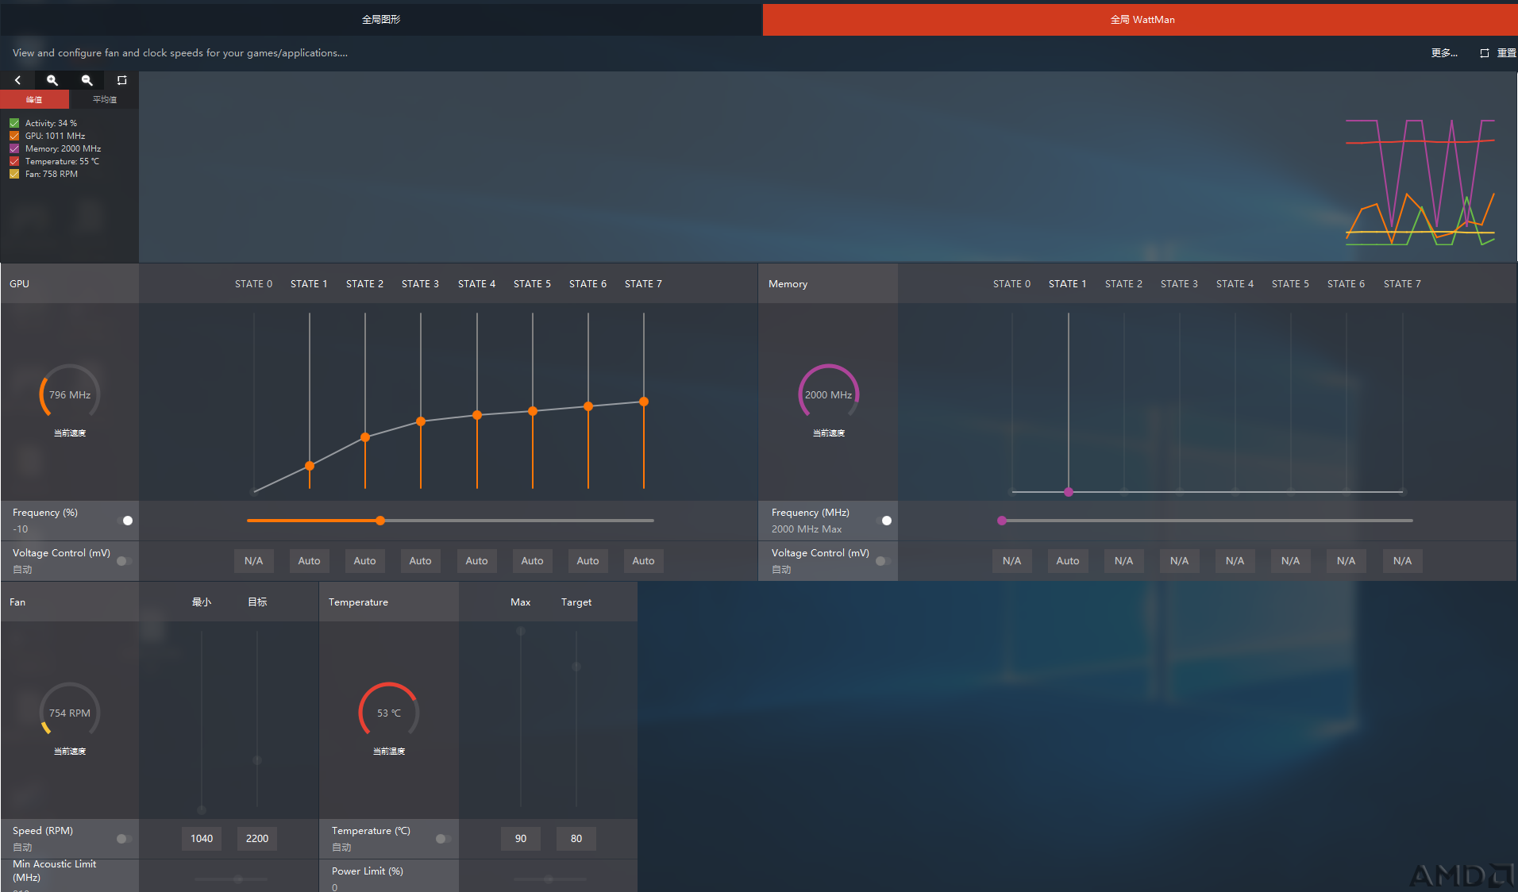Click GPU STATE 7 curve point

644,402
